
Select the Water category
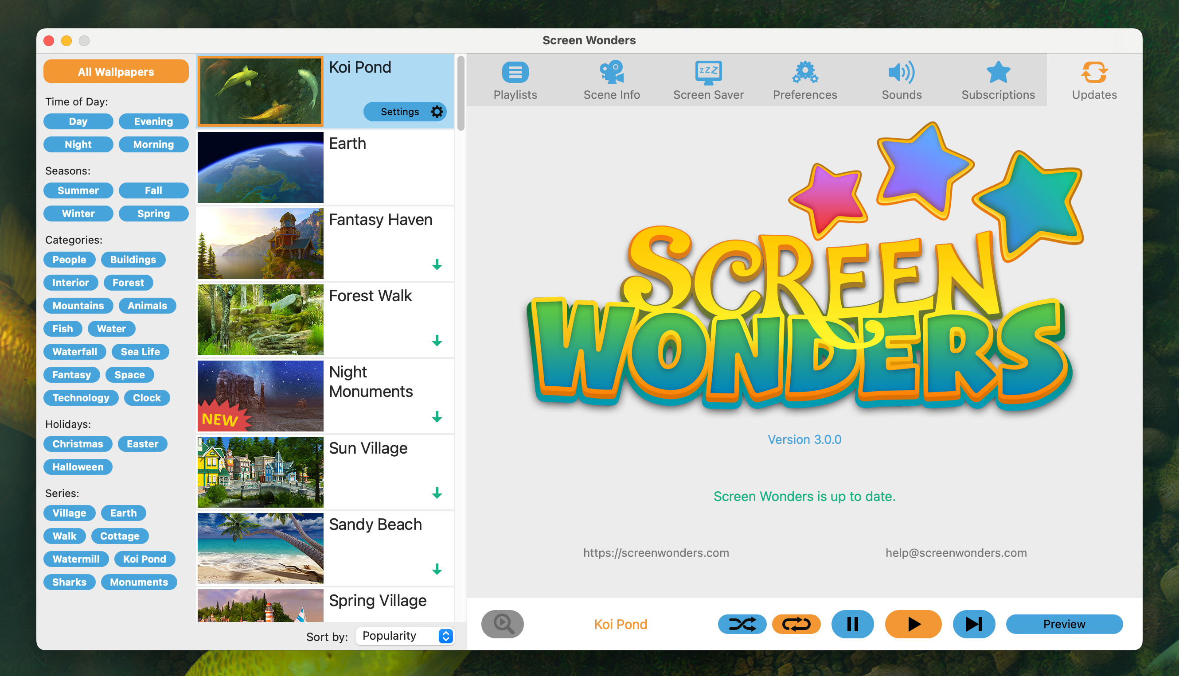point(112,329)
